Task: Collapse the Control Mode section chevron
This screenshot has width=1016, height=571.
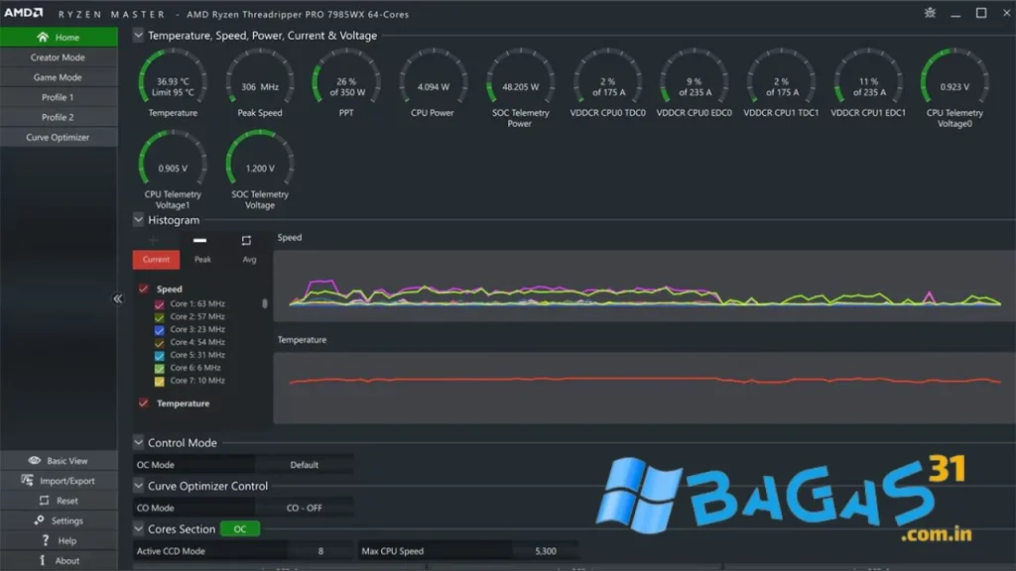Action: pos(138,442)
